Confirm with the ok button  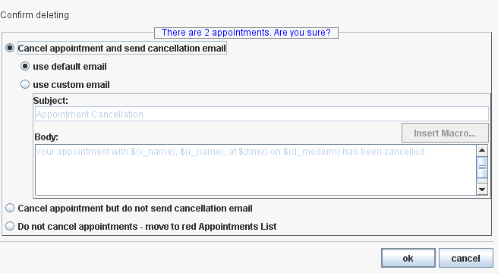tap(408, 258)
